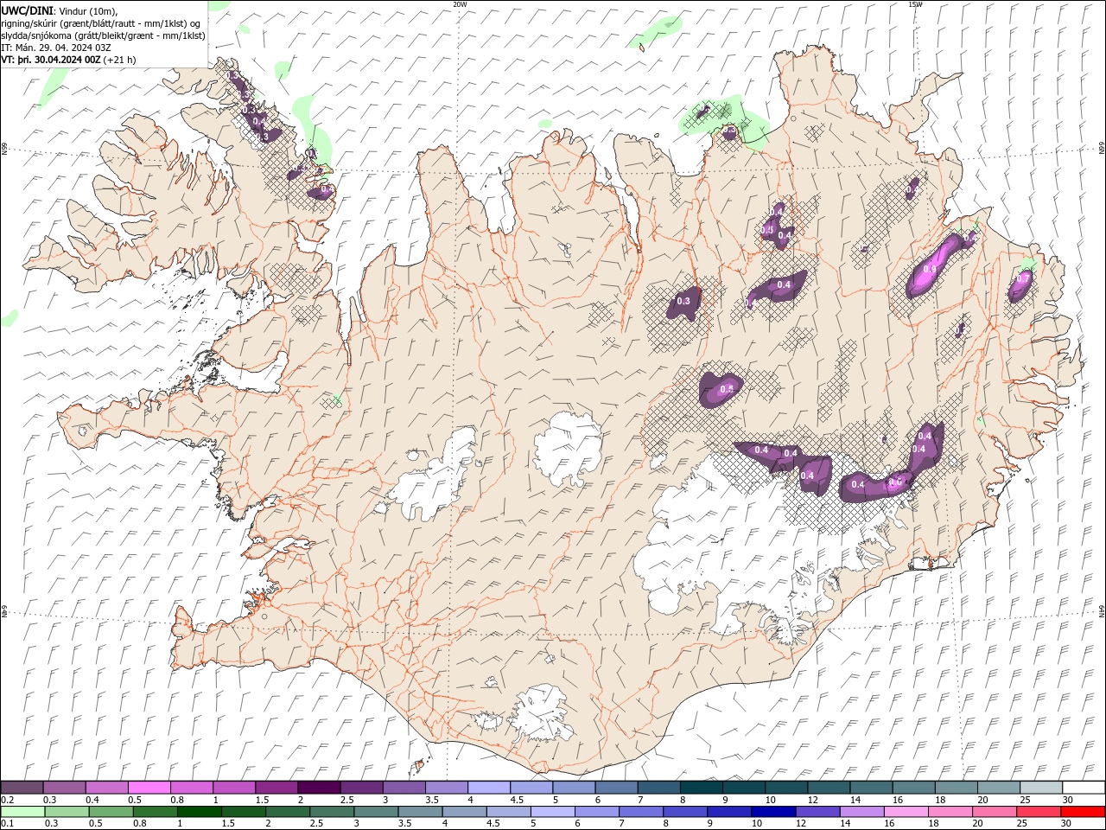Click the '15W' longitude label at top
The image size is (1106, 830).
click(914, 3)
